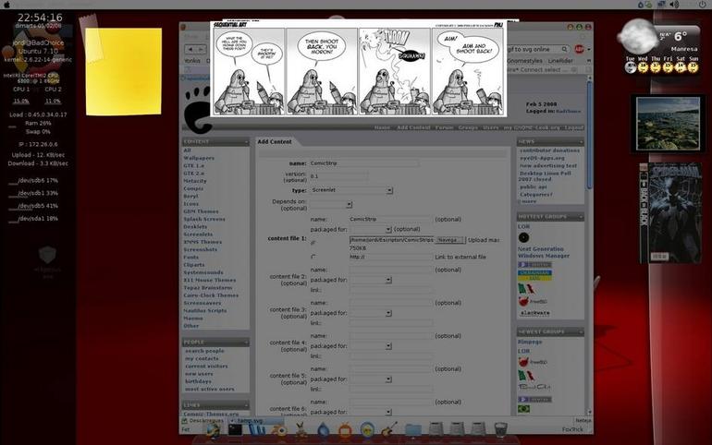The image size is (712, 445).
Task: Click the slackware group logo
Action: (x=534, y=313)
